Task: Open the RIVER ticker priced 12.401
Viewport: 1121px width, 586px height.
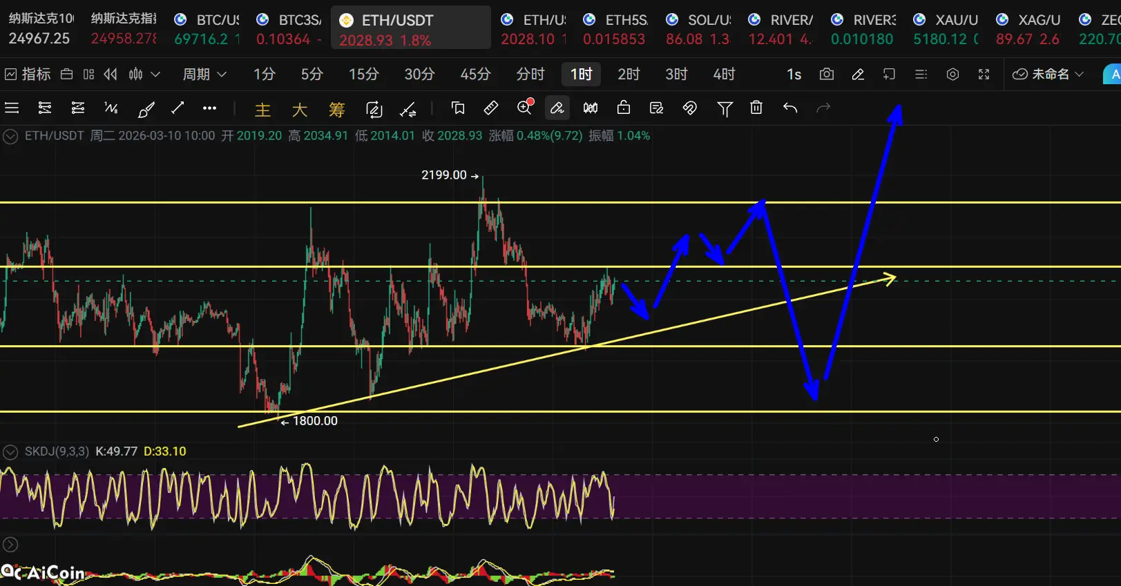Action: tap(780, 29)
